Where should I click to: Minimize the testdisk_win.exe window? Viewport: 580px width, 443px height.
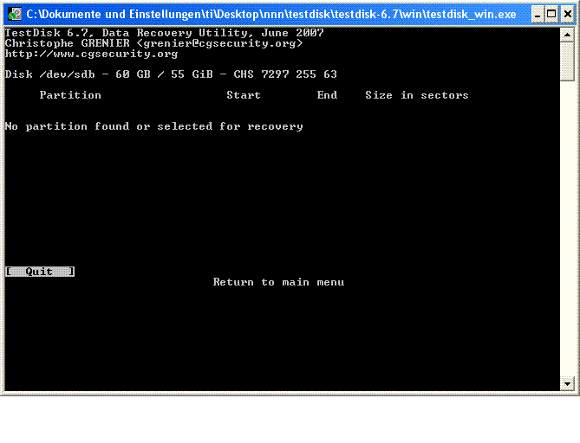(x=538, y=15)
